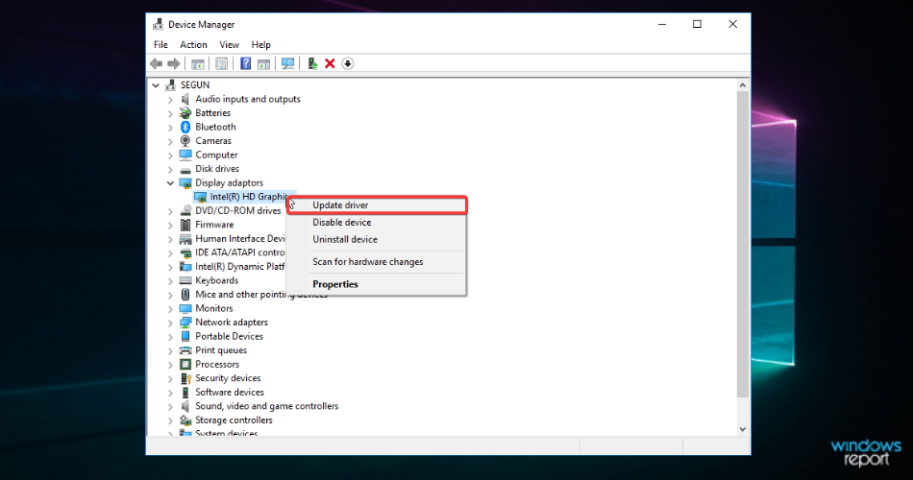Choose Scan for hardware changes
Viewport: 913px width, 480px height.
coord(377,262)
